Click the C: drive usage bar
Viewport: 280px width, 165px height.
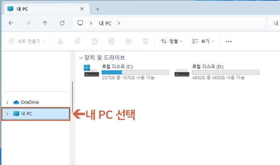click(135, 73)
